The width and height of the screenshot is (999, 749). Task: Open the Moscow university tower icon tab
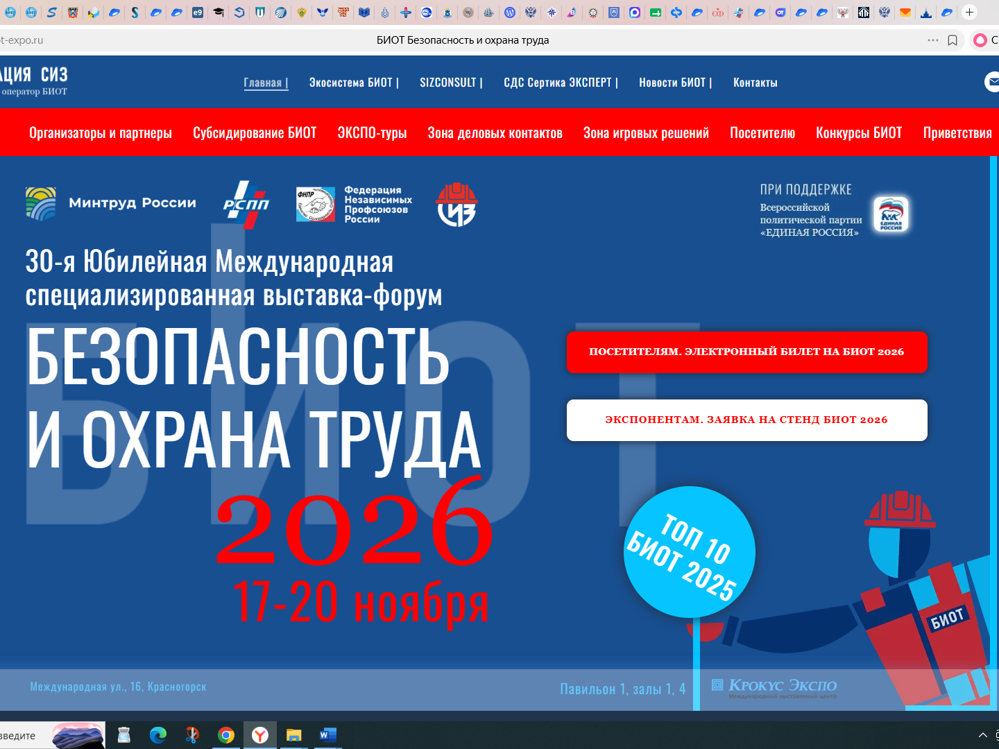pos(926,12)
